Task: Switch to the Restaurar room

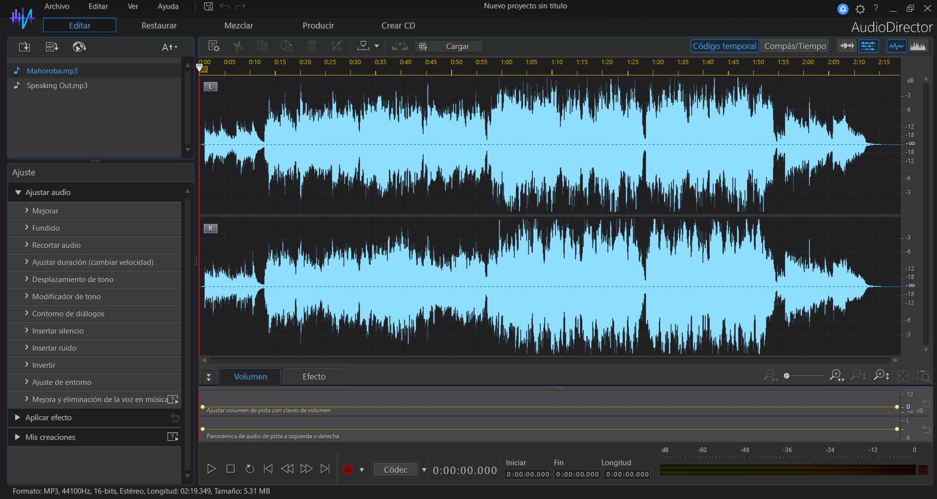Action: point(159,25)
